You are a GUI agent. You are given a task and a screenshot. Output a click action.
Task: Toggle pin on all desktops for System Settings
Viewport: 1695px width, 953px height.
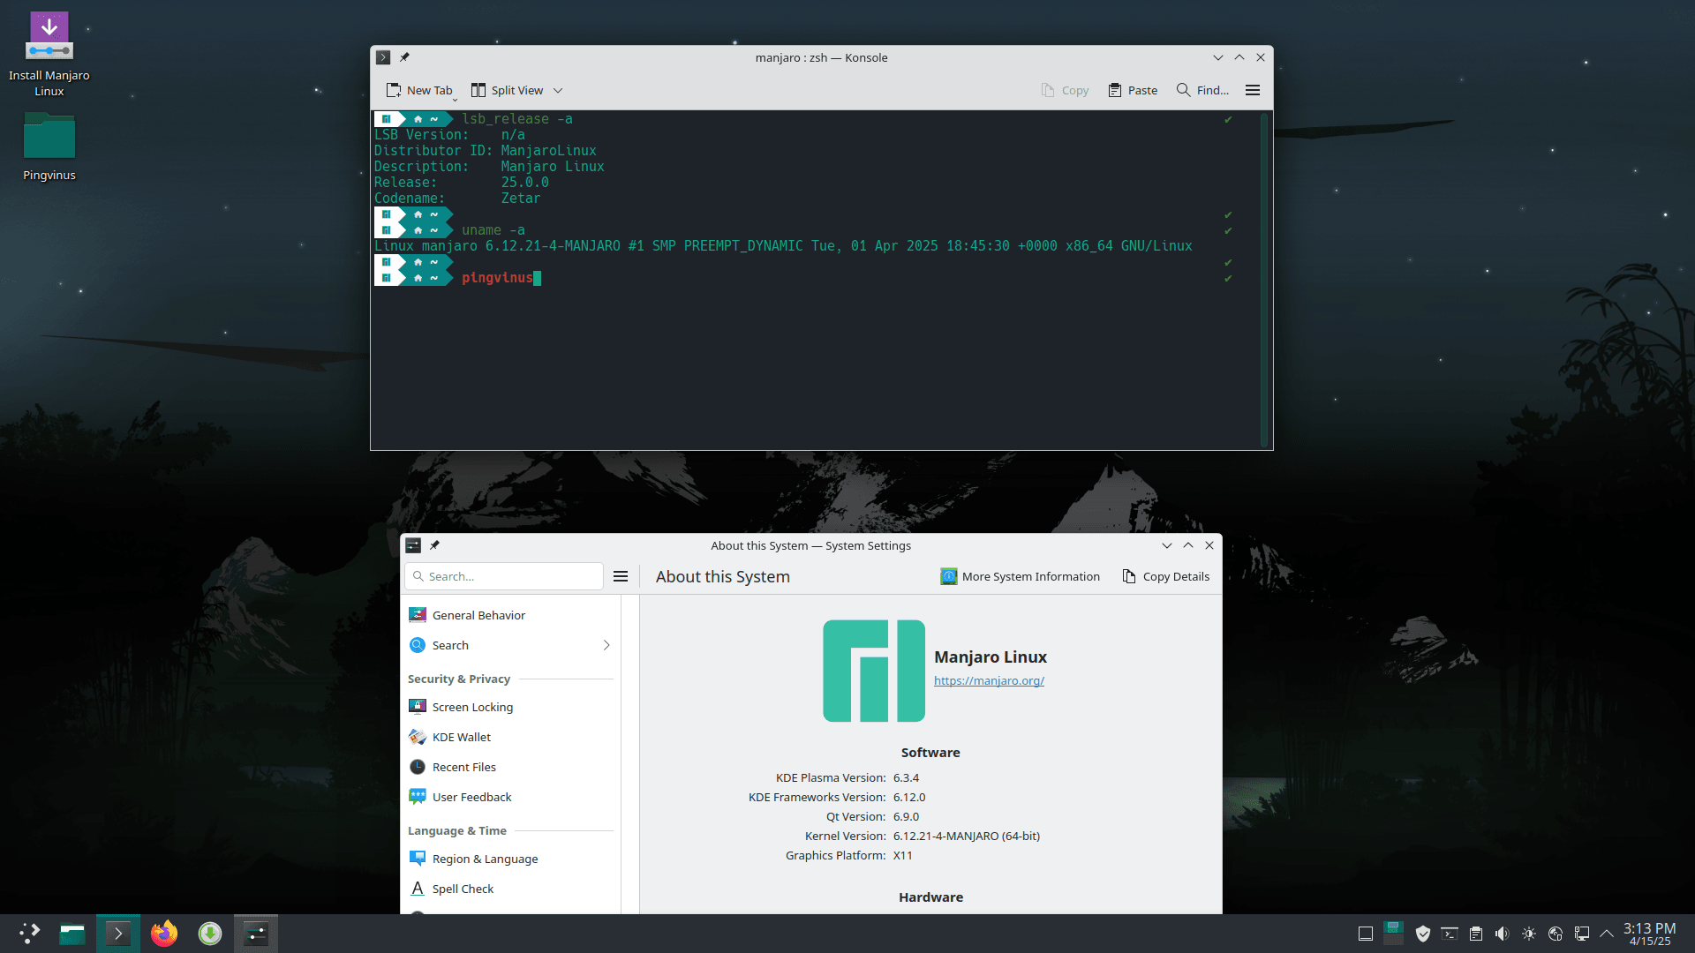(434, 545)
